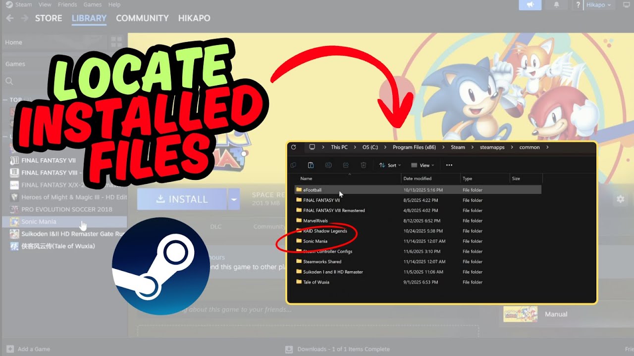Open the Games menu
Image resolution: width=634 pixels, height=356 pixels.
click(x=93, y=4)
